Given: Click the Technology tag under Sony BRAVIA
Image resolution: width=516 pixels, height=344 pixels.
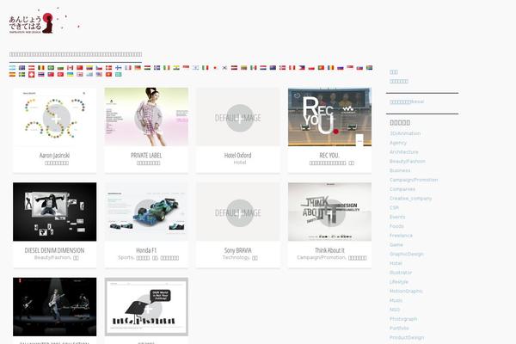Looking at the screenshot, I should pyautogui.click(x=236, y=257).
